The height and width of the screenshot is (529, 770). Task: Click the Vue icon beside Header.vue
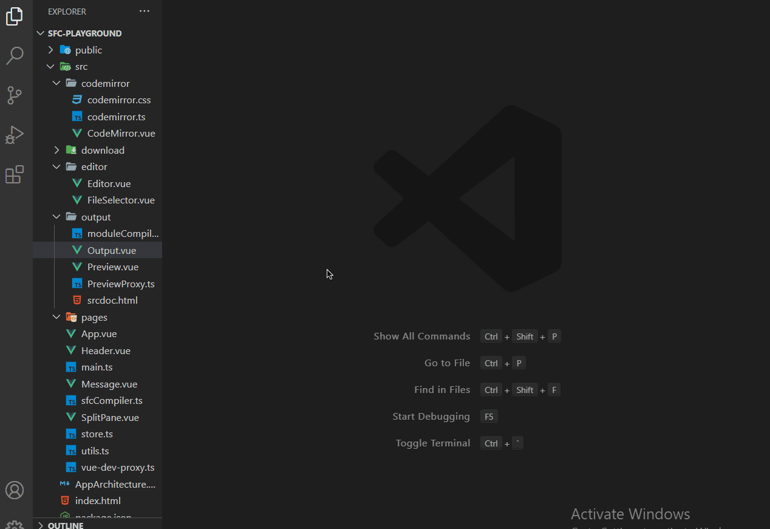coord(71,350)
